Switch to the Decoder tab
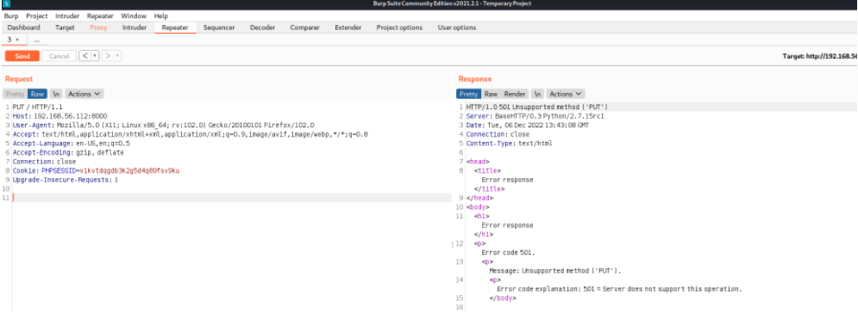858x314 pixels. pos(262,28)
